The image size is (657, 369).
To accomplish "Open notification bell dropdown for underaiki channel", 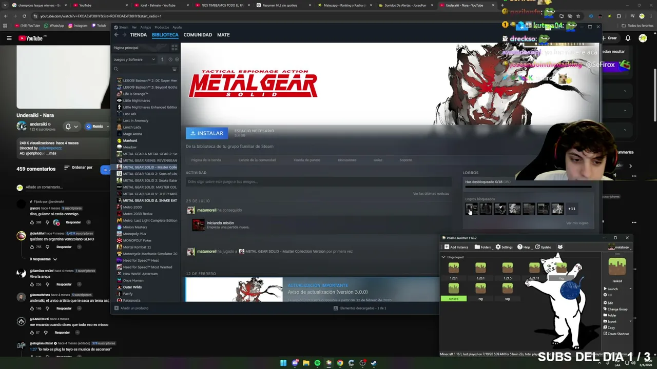I will (x=71, y=126).
